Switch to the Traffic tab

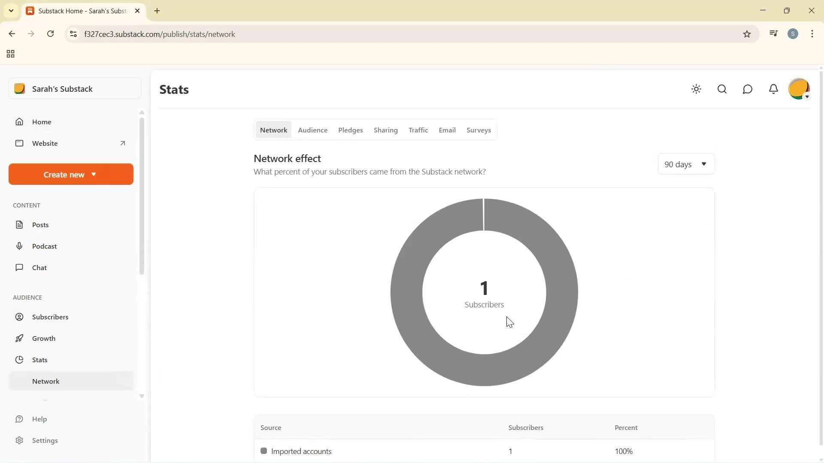pyautogui.click(x=418, y=130)
